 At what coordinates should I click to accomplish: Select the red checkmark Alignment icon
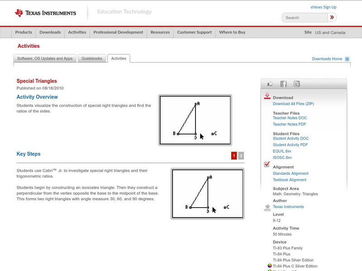pyautogui.click(x=267, y=165)
